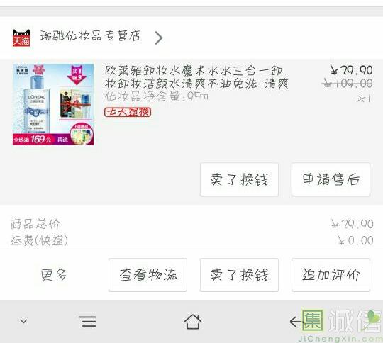The height and width of the screenshot is (343, 383).
Task: Click the upper 卖了换钱 button
Action: (240, 179)
